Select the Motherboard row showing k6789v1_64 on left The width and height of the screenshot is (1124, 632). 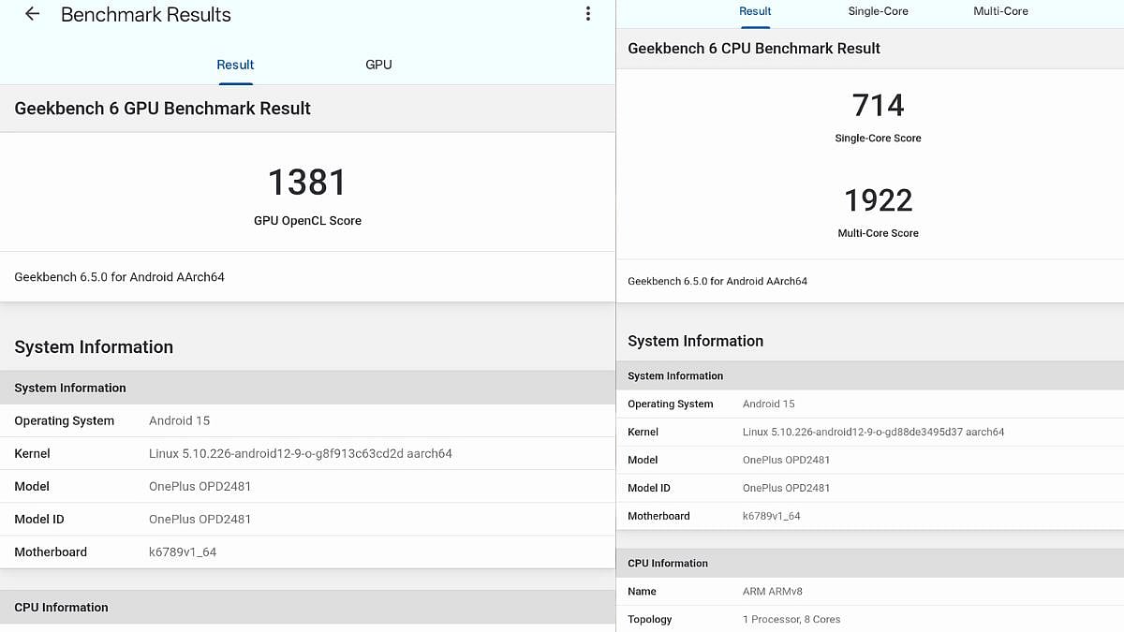(307, 551)
